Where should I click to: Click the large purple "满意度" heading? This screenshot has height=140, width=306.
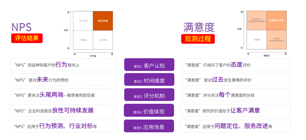click(x=199, y=27)
